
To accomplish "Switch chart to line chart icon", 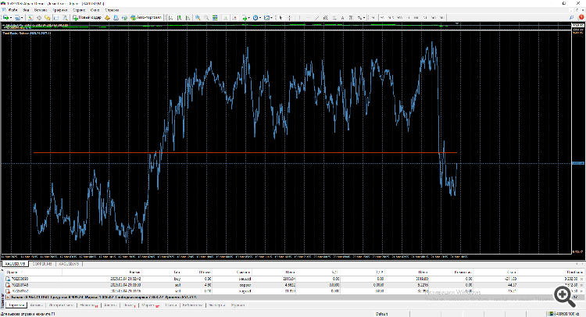I will pyautogui.click(x=188, y=17).
